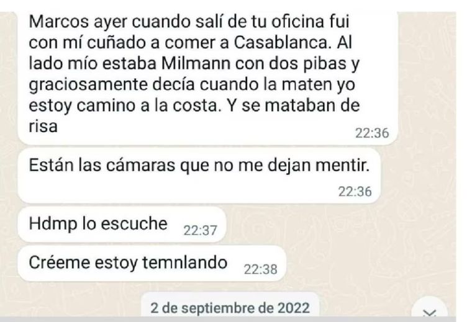Image resolution: width=472 pixels, height=322 pixels.
Task: Select the message about las cámaras
Action: (199, 176)
